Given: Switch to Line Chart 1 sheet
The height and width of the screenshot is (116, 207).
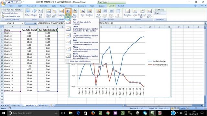Looking at the screenshot, I should (x=16, y=105).
